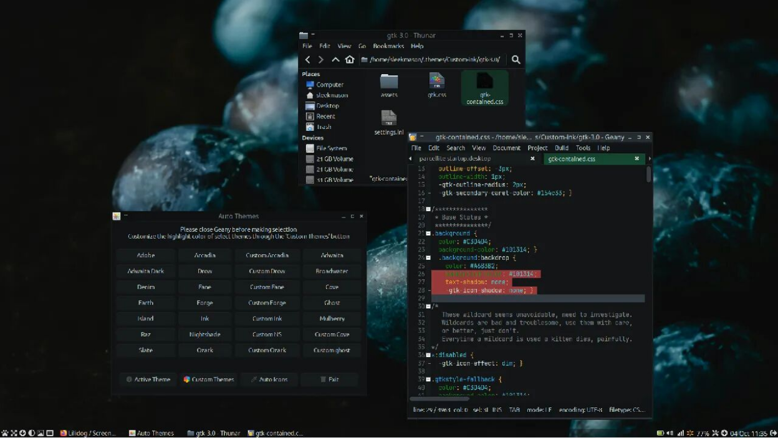Click the network signal tray icon
778x438 pixels.
pos(681,433)
